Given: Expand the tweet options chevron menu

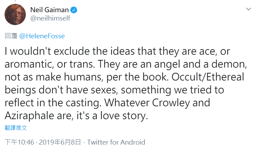Looking at the screenshot, I should (x=248, y=9).
